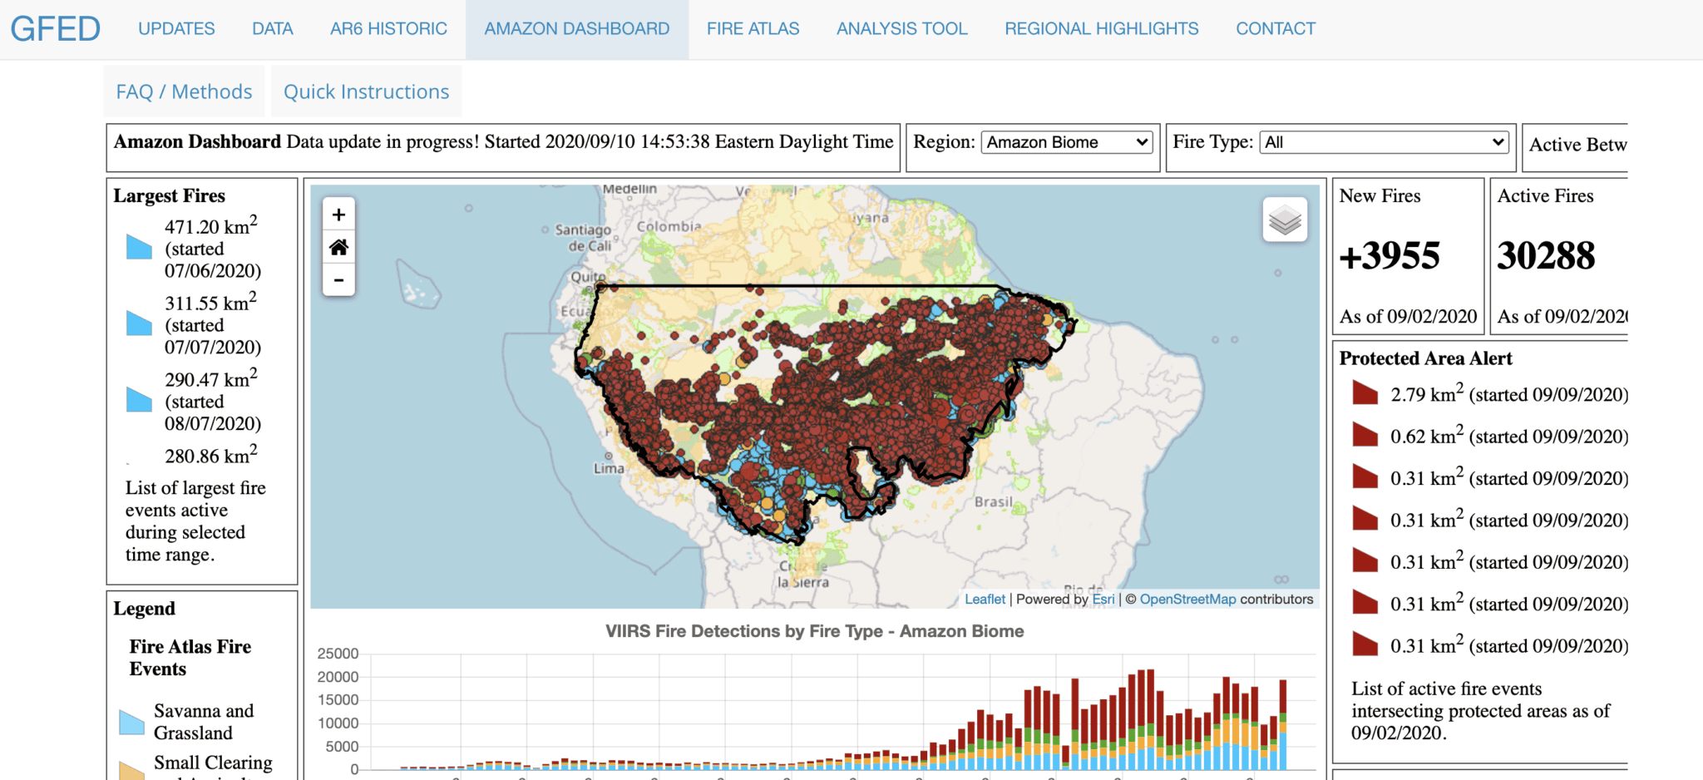Select the home icon to reset map view
The image size is (1703, 780).
point(338,247)
